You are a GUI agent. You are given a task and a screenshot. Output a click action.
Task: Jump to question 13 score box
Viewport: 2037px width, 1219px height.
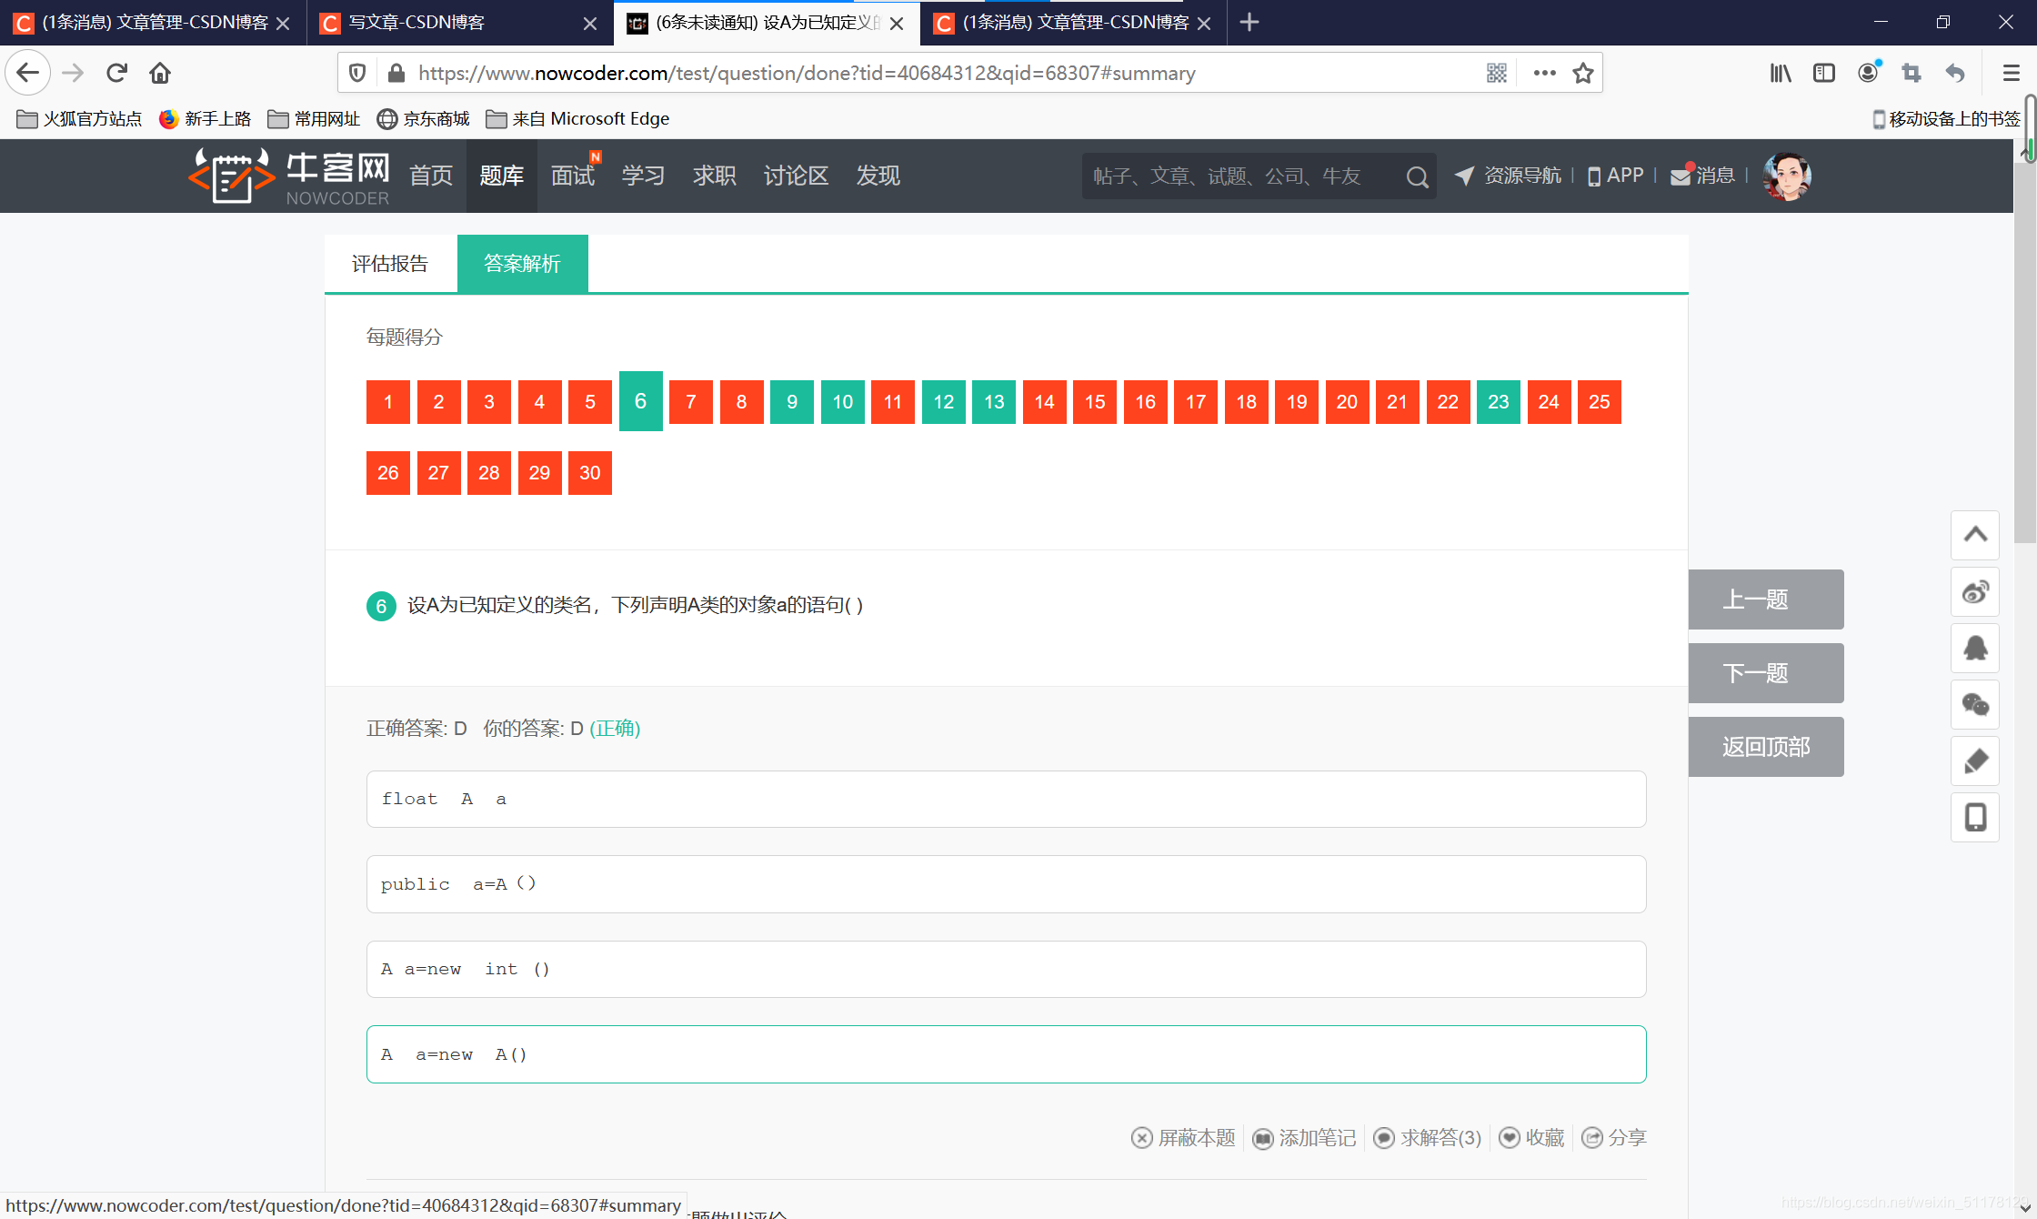[x=994, y=402]
